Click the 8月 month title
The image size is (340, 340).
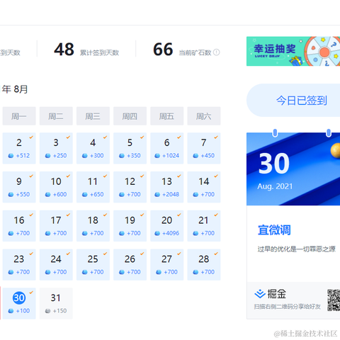coord(21,89)
